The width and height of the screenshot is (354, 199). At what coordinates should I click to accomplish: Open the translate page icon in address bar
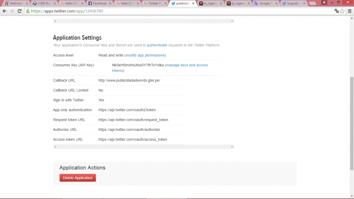tap(336, 11)
